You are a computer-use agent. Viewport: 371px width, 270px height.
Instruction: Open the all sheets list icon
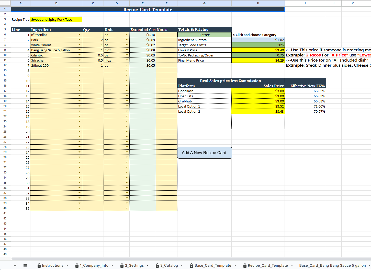coord(25,265)
